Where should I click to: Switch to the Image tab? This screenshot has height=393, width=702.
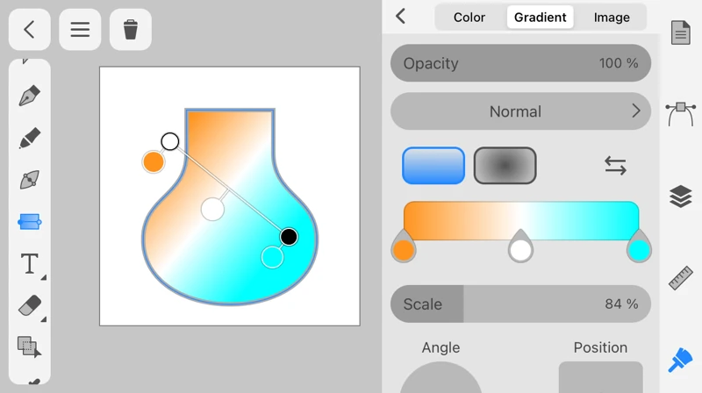tap(612, 17)
